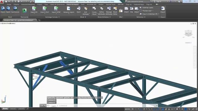This screenshot has width=198, height=111.
Task: Switch to the Layout1 tab
Action: pyautogui.click(x=13, y=109)
